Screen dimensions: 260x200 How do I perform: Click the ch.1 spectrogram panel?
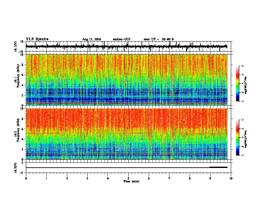click(126, 80)
